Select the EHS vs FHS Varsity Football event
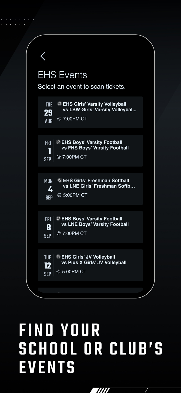181x393 pixels. [90, 150]
